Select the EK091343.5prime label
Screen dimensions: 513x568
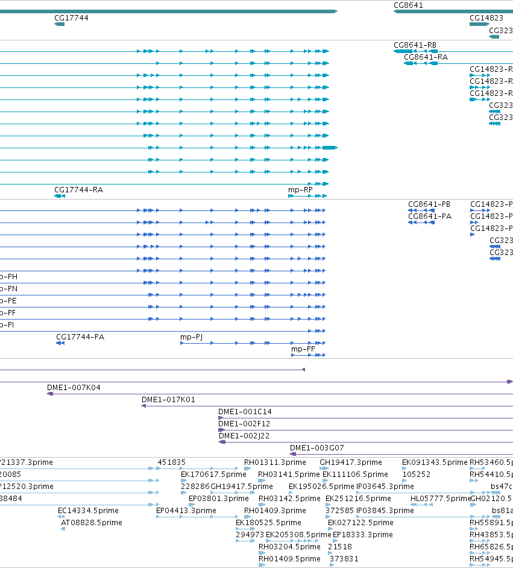435,462
